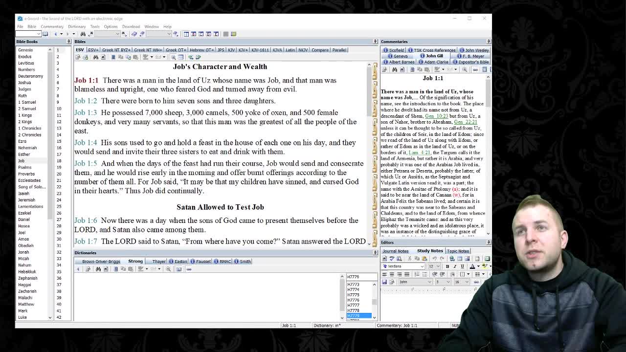Open the Gen 22:21 cross-reference link
The height and width of the screenshot is (352, 626).
(x=466, y=122)
